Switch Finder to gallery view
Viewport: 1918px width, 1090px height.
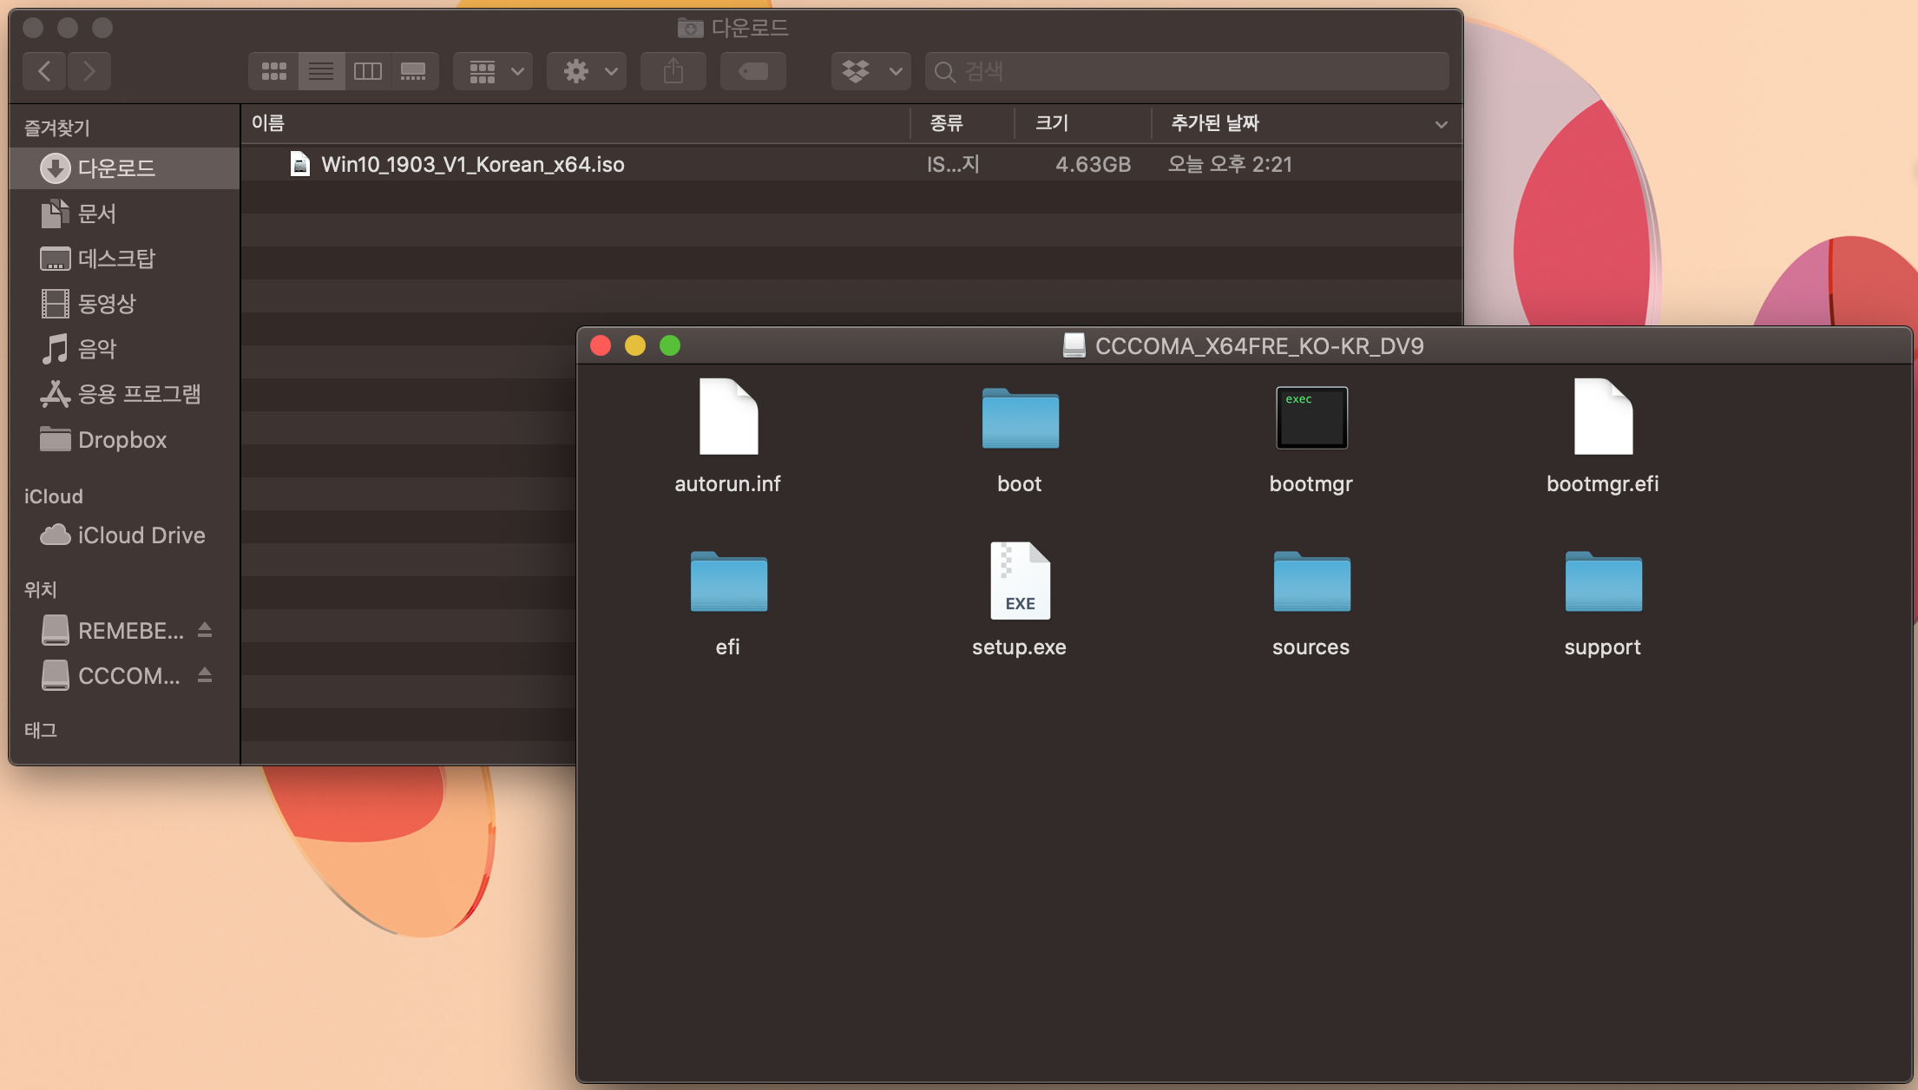coord(414,71)
